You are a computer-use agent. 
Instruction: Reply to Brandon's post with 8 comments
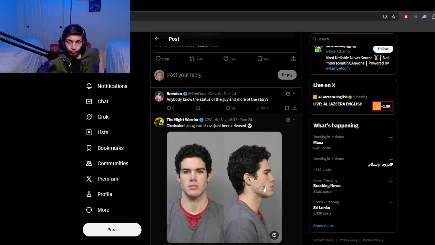click(x=170, y=108)
